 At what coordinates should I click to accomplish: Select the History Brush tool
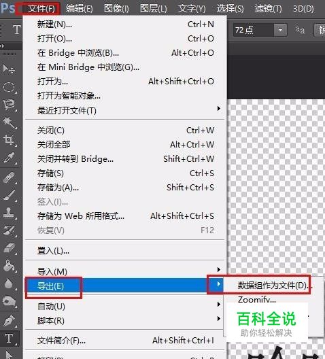[9, 230]
